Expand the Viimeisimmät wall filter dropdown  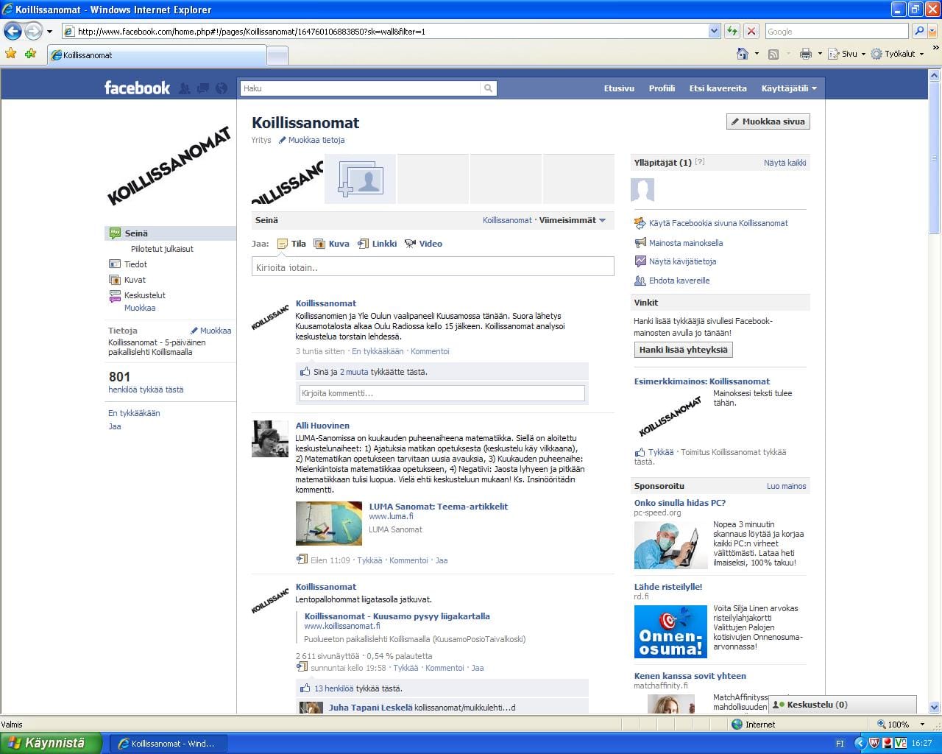573,220
